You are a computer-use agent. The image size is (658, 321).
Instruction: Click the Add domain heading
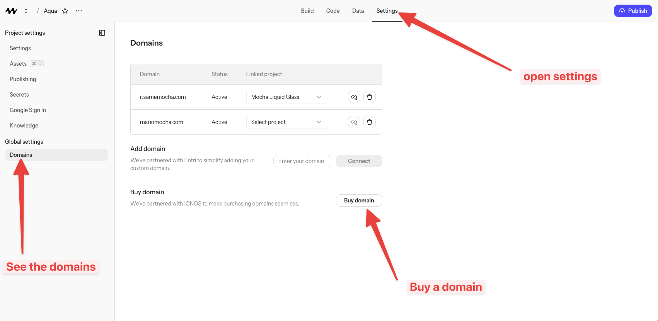click(x=148, y=149)
